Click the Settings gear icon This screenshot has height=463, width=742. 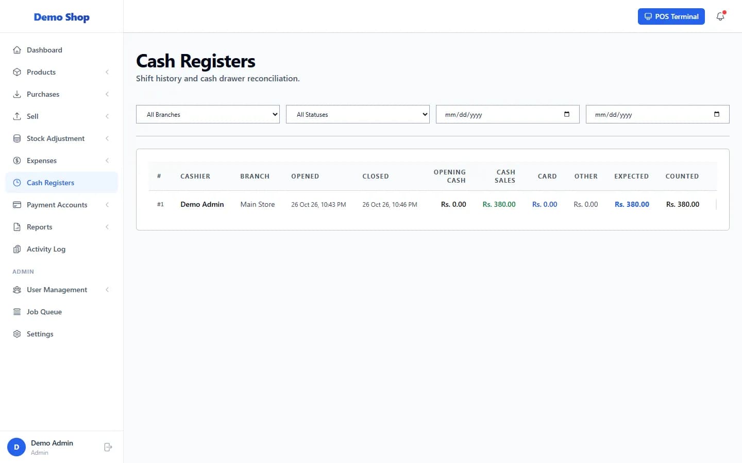17,334
